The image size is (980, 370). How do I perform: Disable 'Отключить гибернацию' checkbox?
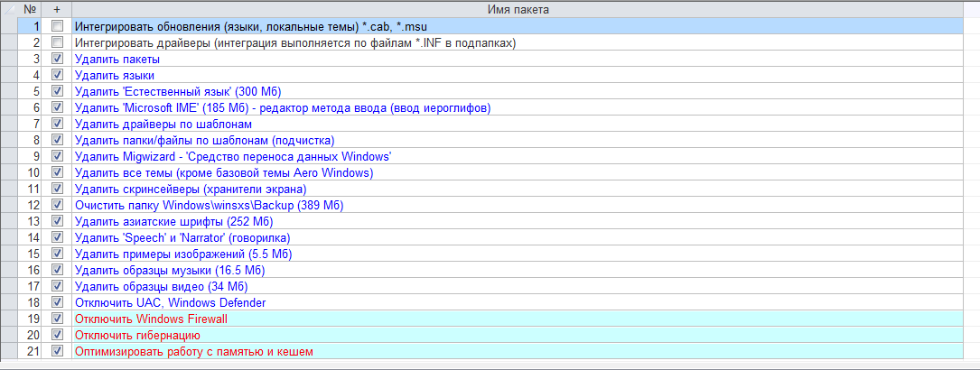[58, 335]
